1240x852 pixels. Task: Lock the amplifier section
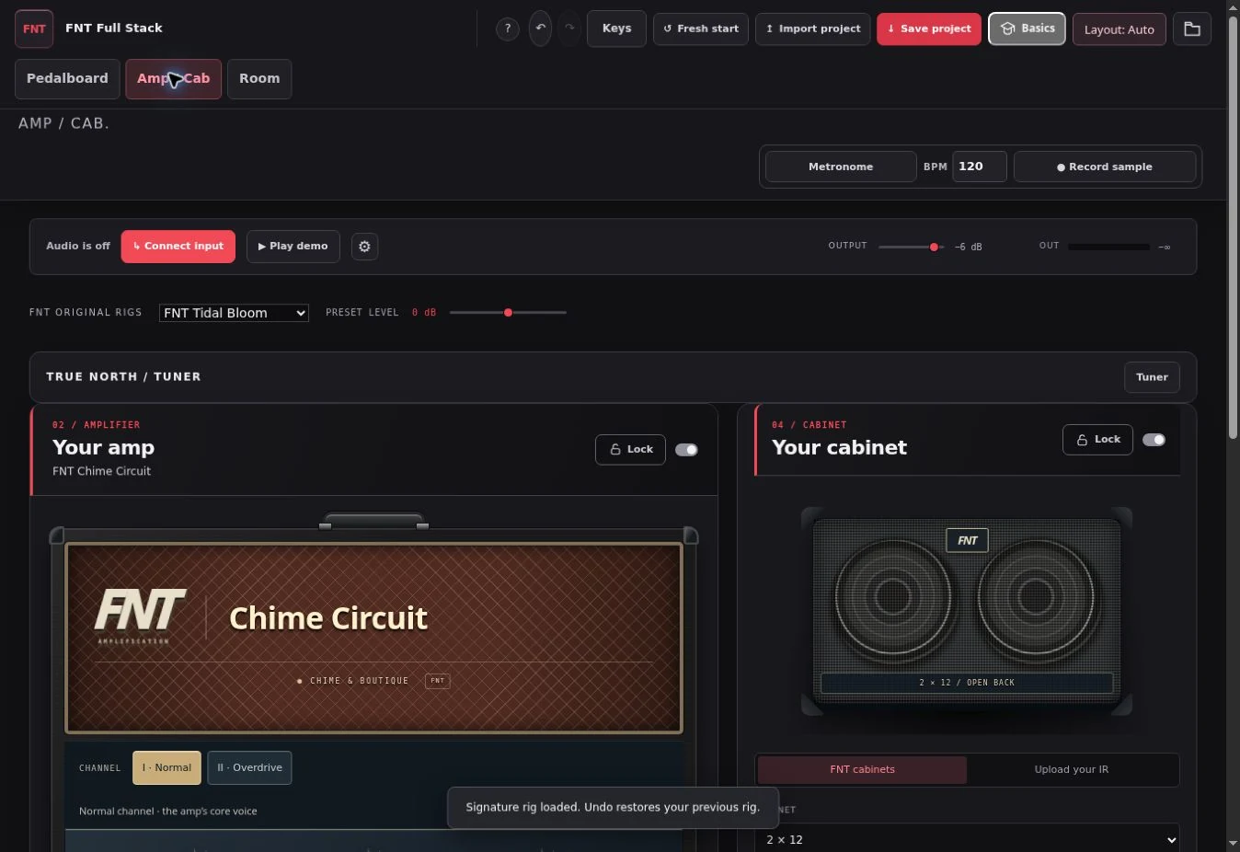(x=630, y=450)
